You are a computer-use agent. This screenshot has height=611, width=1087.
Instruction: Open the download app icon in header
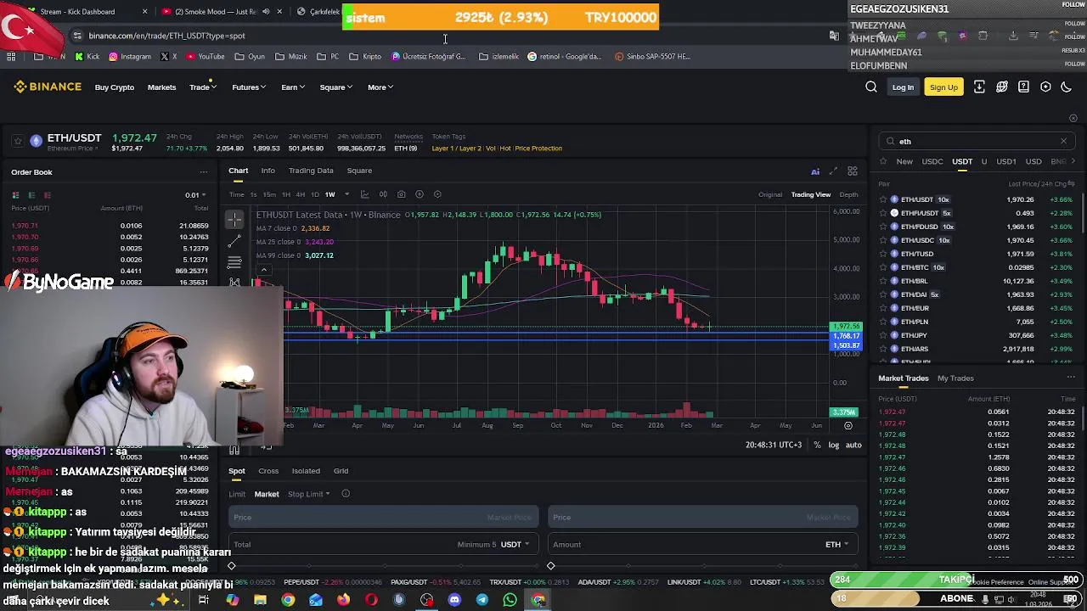(979, 87)
